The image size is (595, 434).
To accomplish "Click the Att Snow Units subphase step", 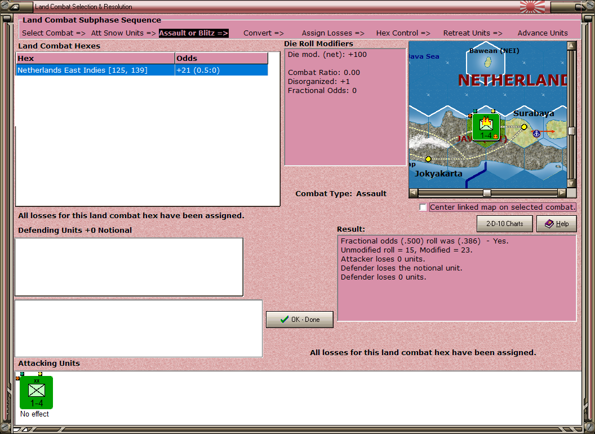I will (x=123, y=33).
